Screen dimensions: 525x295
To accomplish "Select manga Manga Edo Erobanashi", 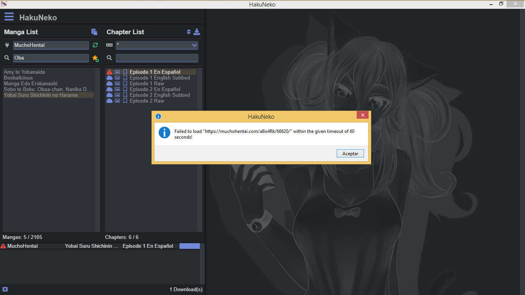I will pyautogui.click(x=31, y=83).
